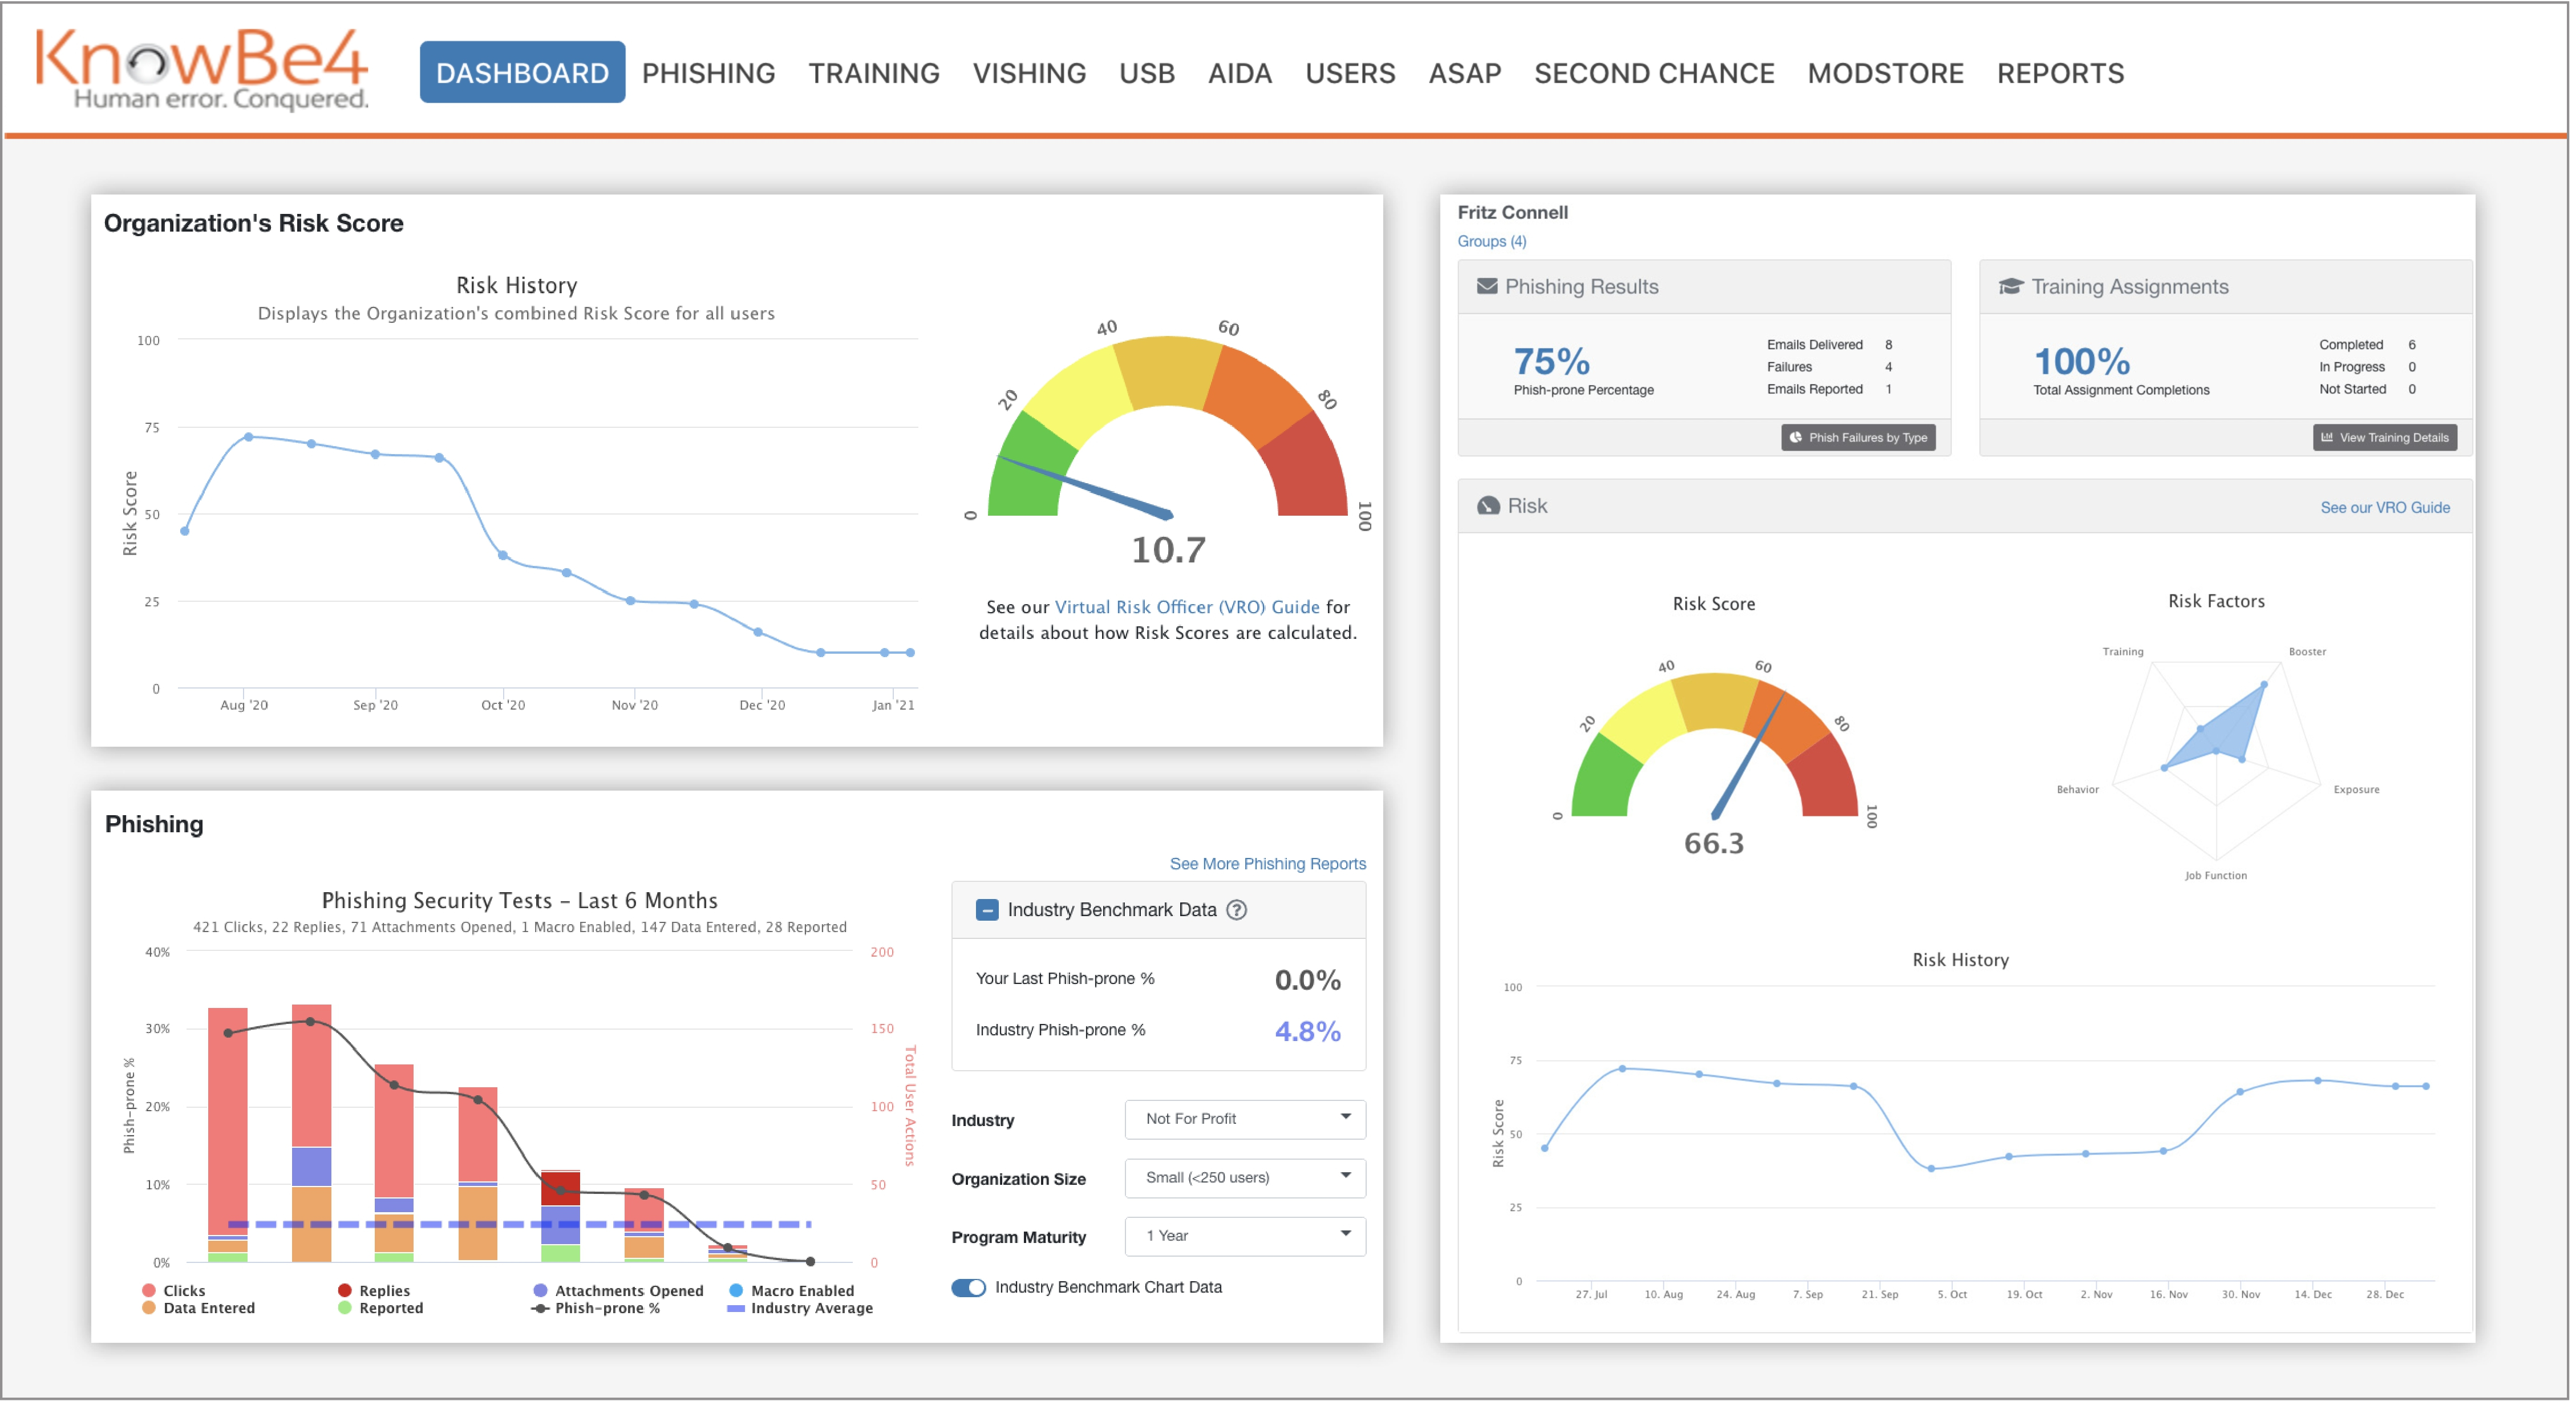Open the Organization Size dropdown
Image resolution: width=2576 pixels, height=1401 pixels.
pos(1244,1178)
